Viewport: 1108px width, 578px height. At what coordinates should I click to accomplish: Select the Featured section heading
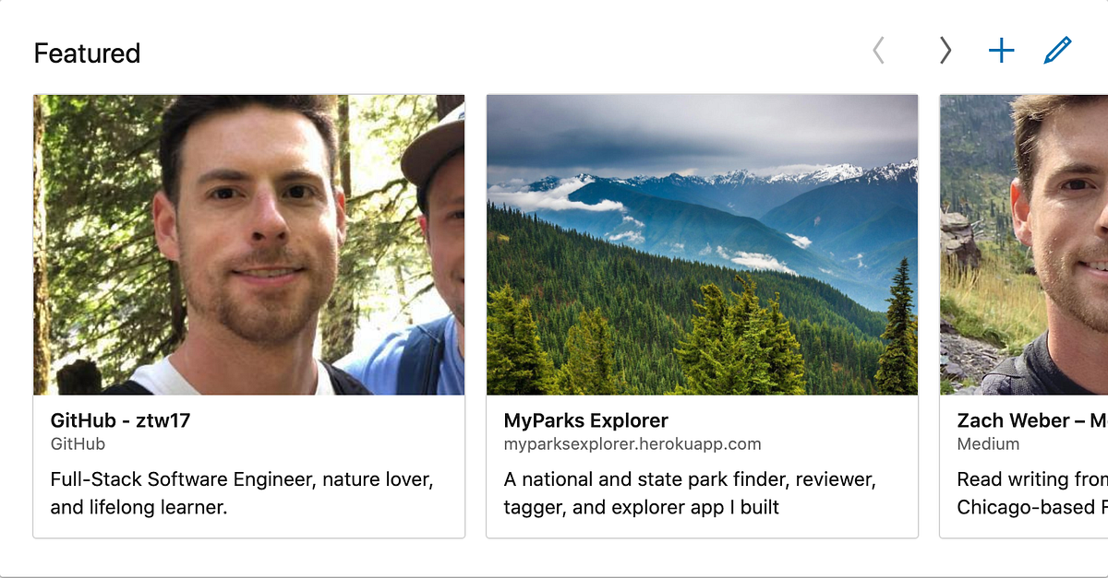point(87,53)
